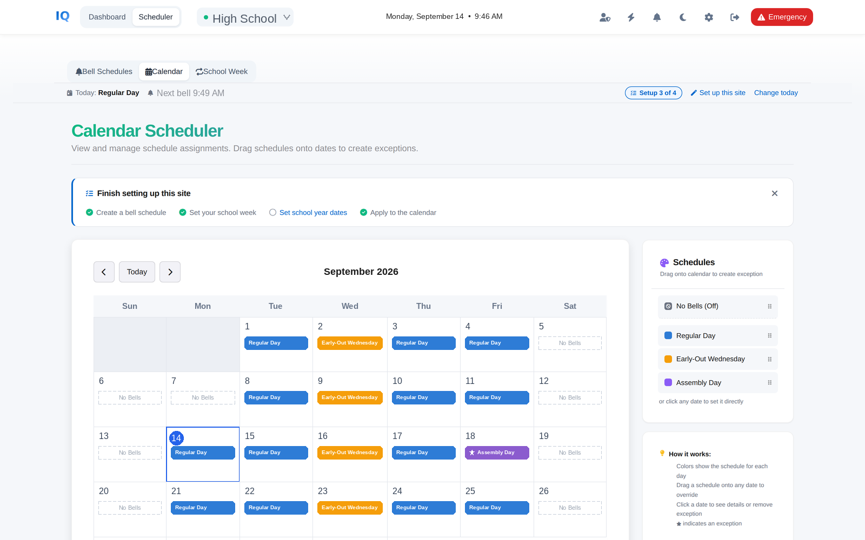865x540 pixels.
Task: Click the Setup 3 of 4 pill
Action: pyautogui.click(x=654, y=93)
